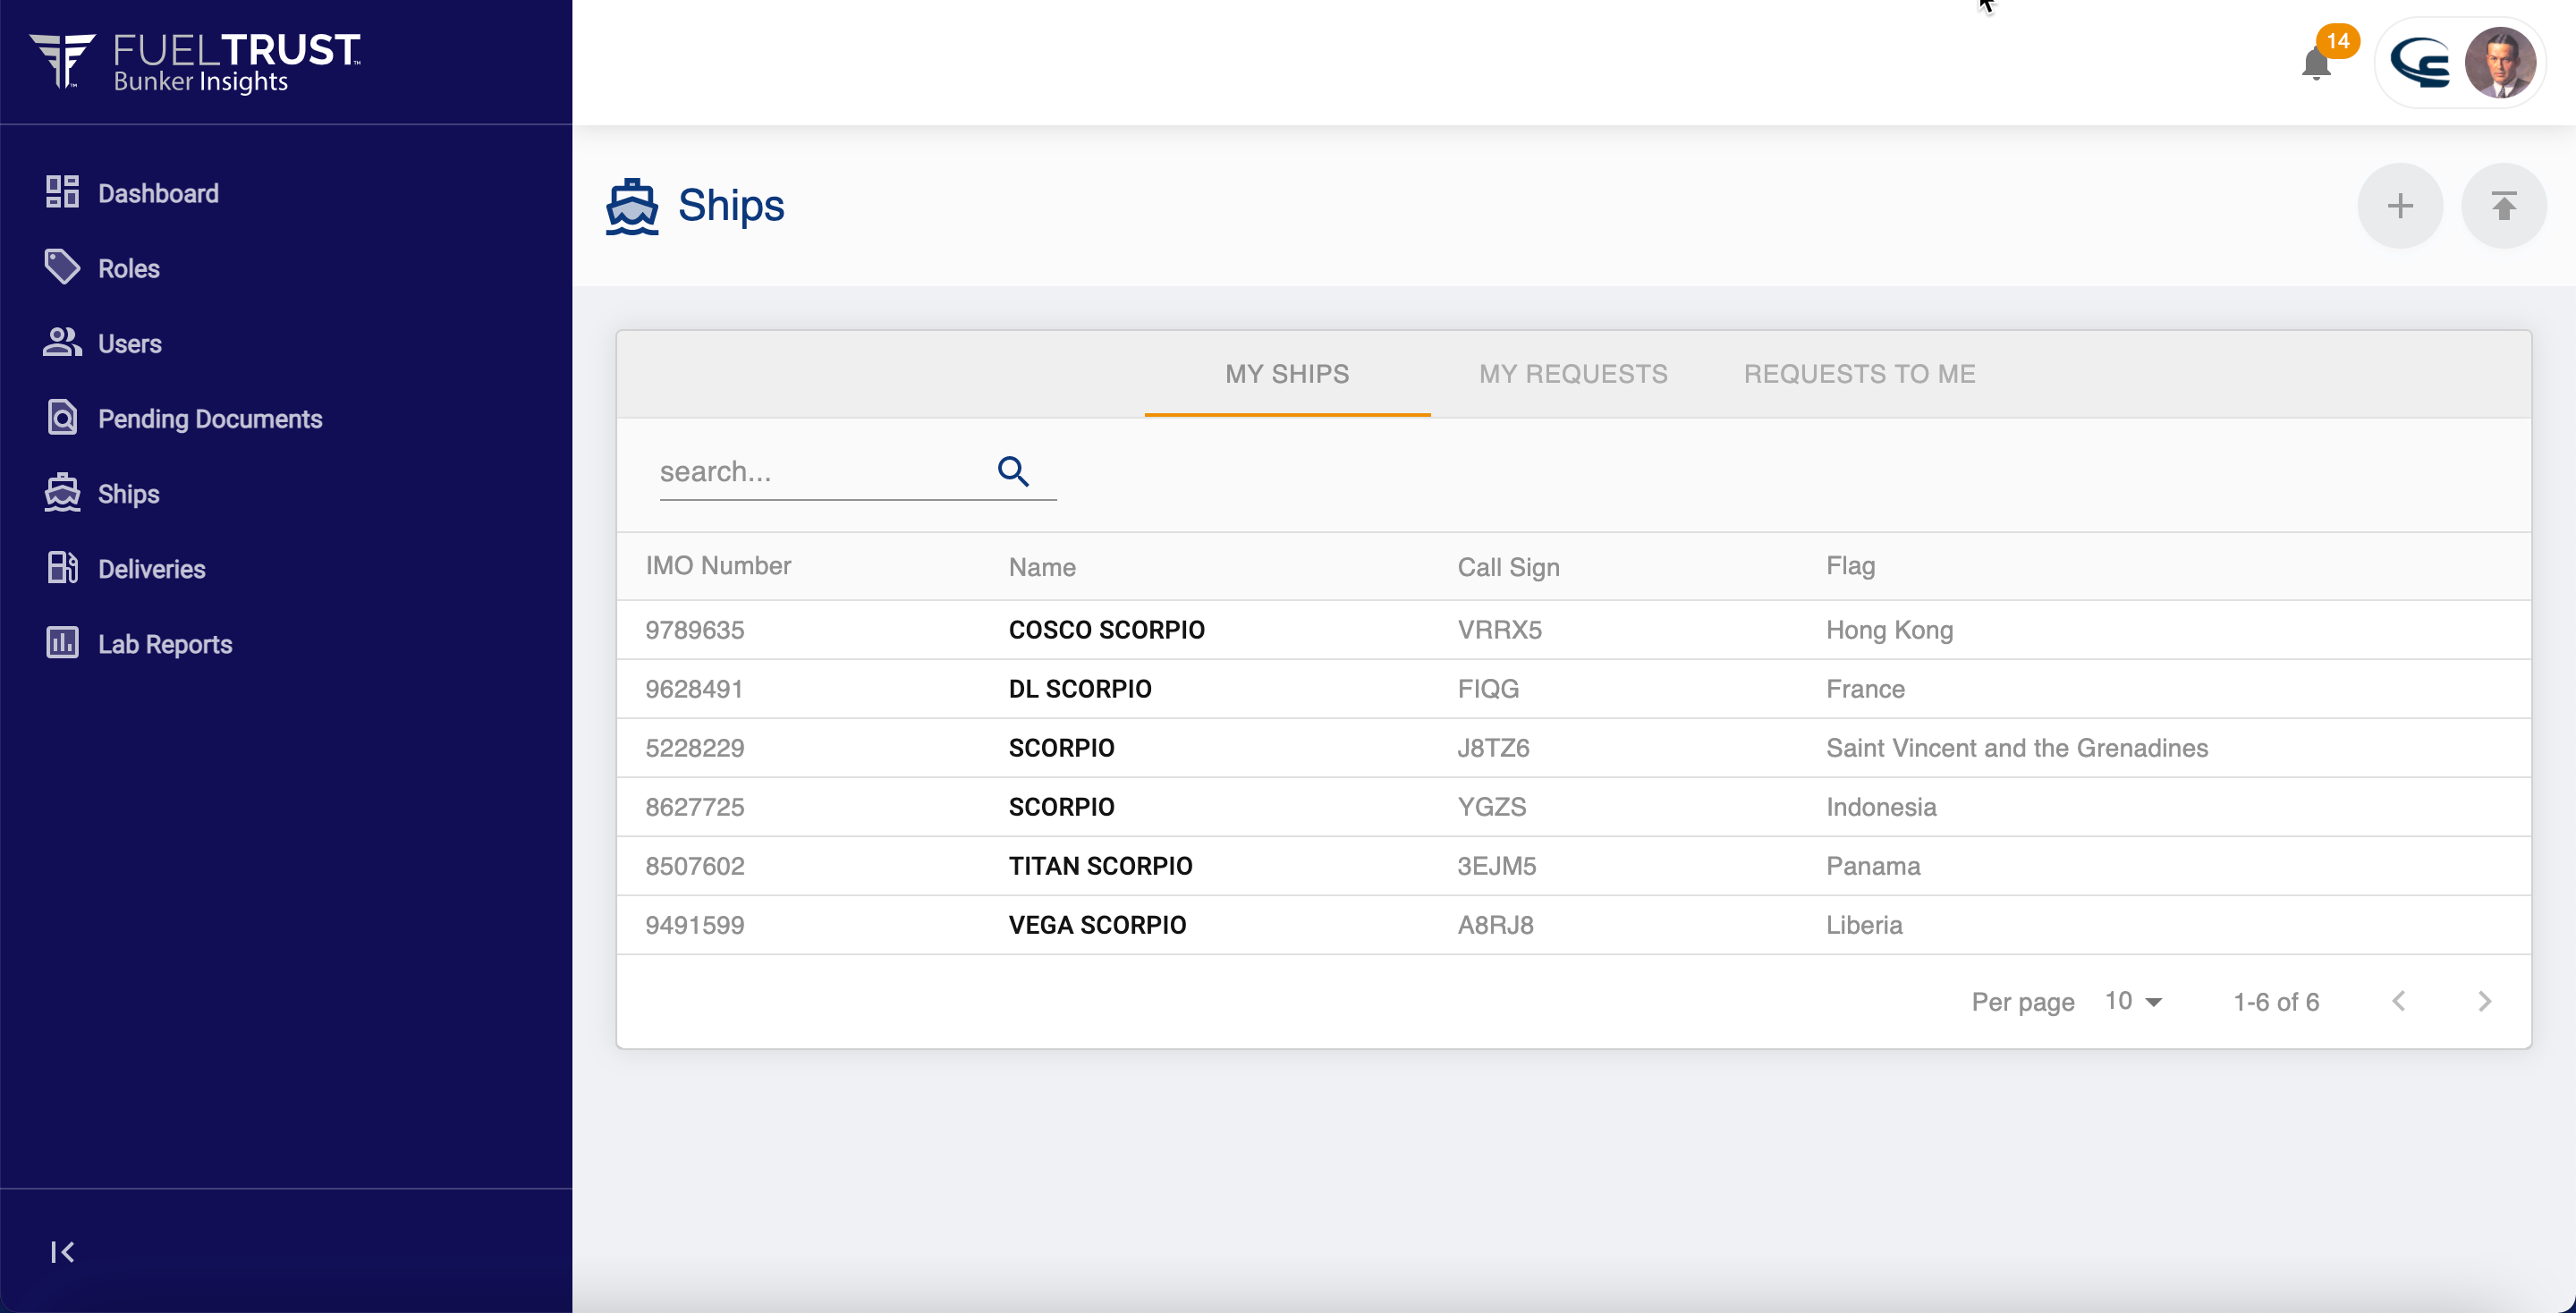Image resolution: width=2576 pixels, height=1313 pixels.
Task: Click IMO number 5228229
Action: (694, 748)
